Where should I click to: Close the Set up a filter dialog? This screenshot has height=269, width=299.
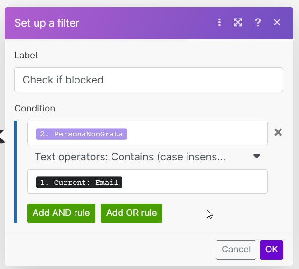[x=277, y=22]
